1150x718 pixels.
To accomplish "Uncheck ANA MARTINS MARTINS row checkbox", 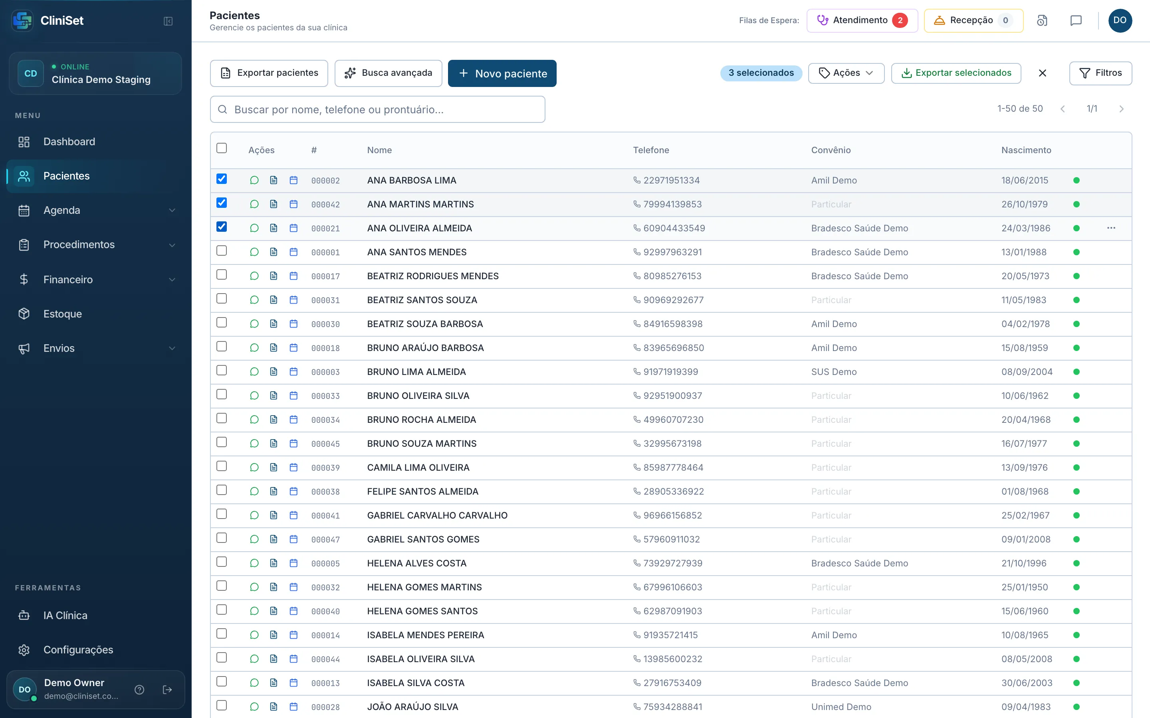I will (222, 203).
